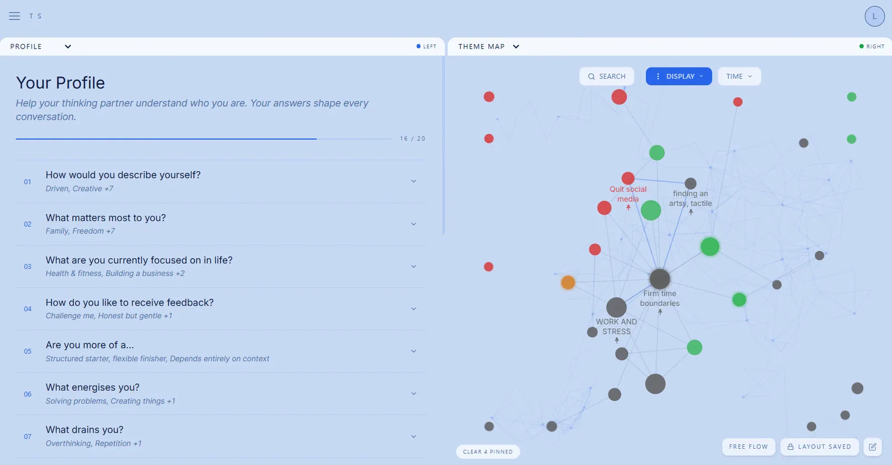The image size is (892, 465).
Task: Click the Family, Freedom +7 answer text
Action: click(x=80, y=231)
